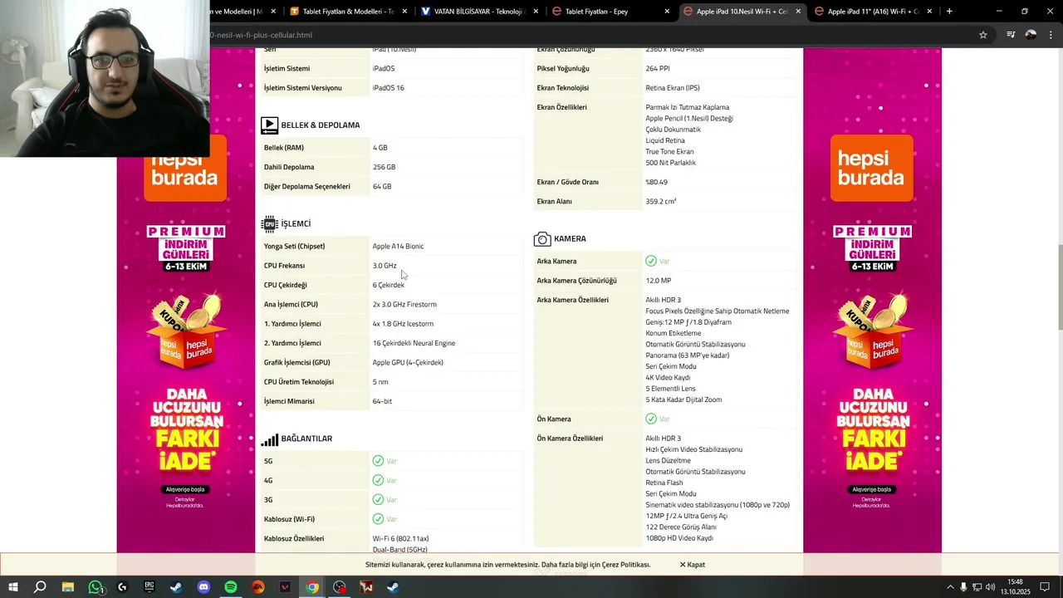Viewport: 1063px width, 598px height.
Task: Click the 4G Var checkmark
Action: click(x=378, y=480)
